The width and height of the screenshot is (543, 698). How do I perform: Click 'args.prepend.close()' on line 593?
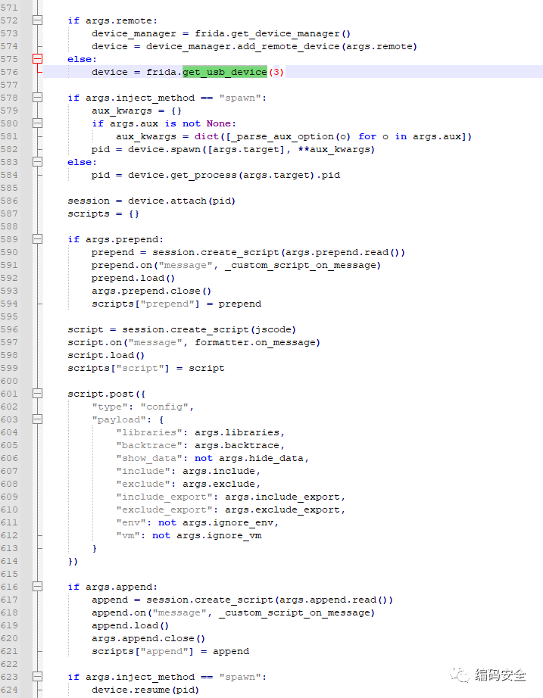tap(151, 291)
